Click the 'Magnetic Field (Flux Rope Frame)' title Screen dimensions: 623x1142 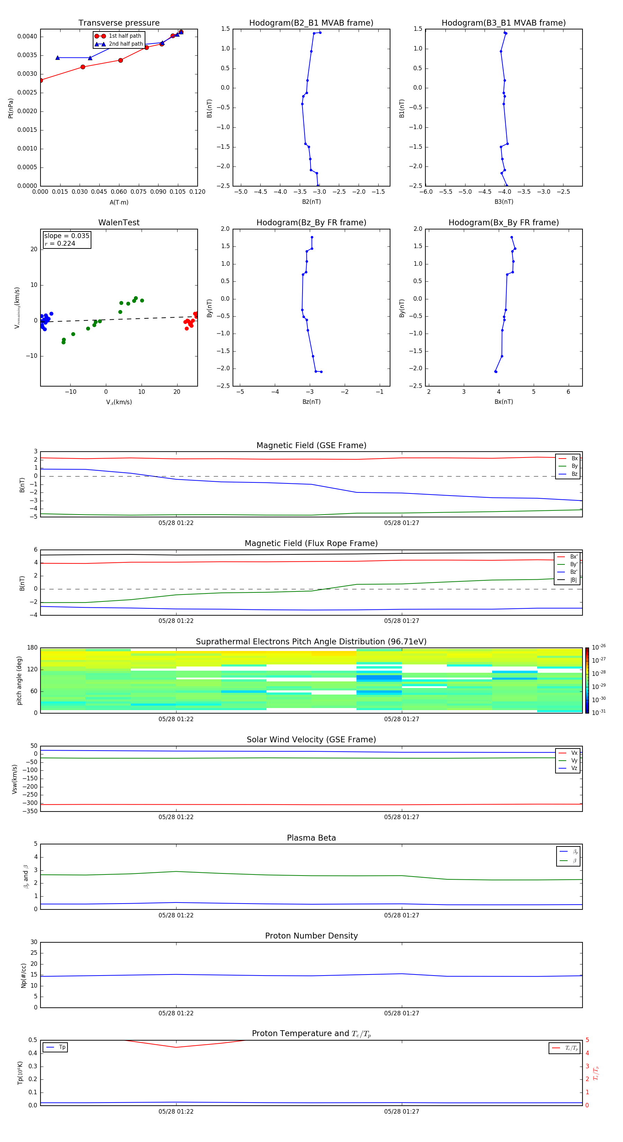tap(311, 544)
